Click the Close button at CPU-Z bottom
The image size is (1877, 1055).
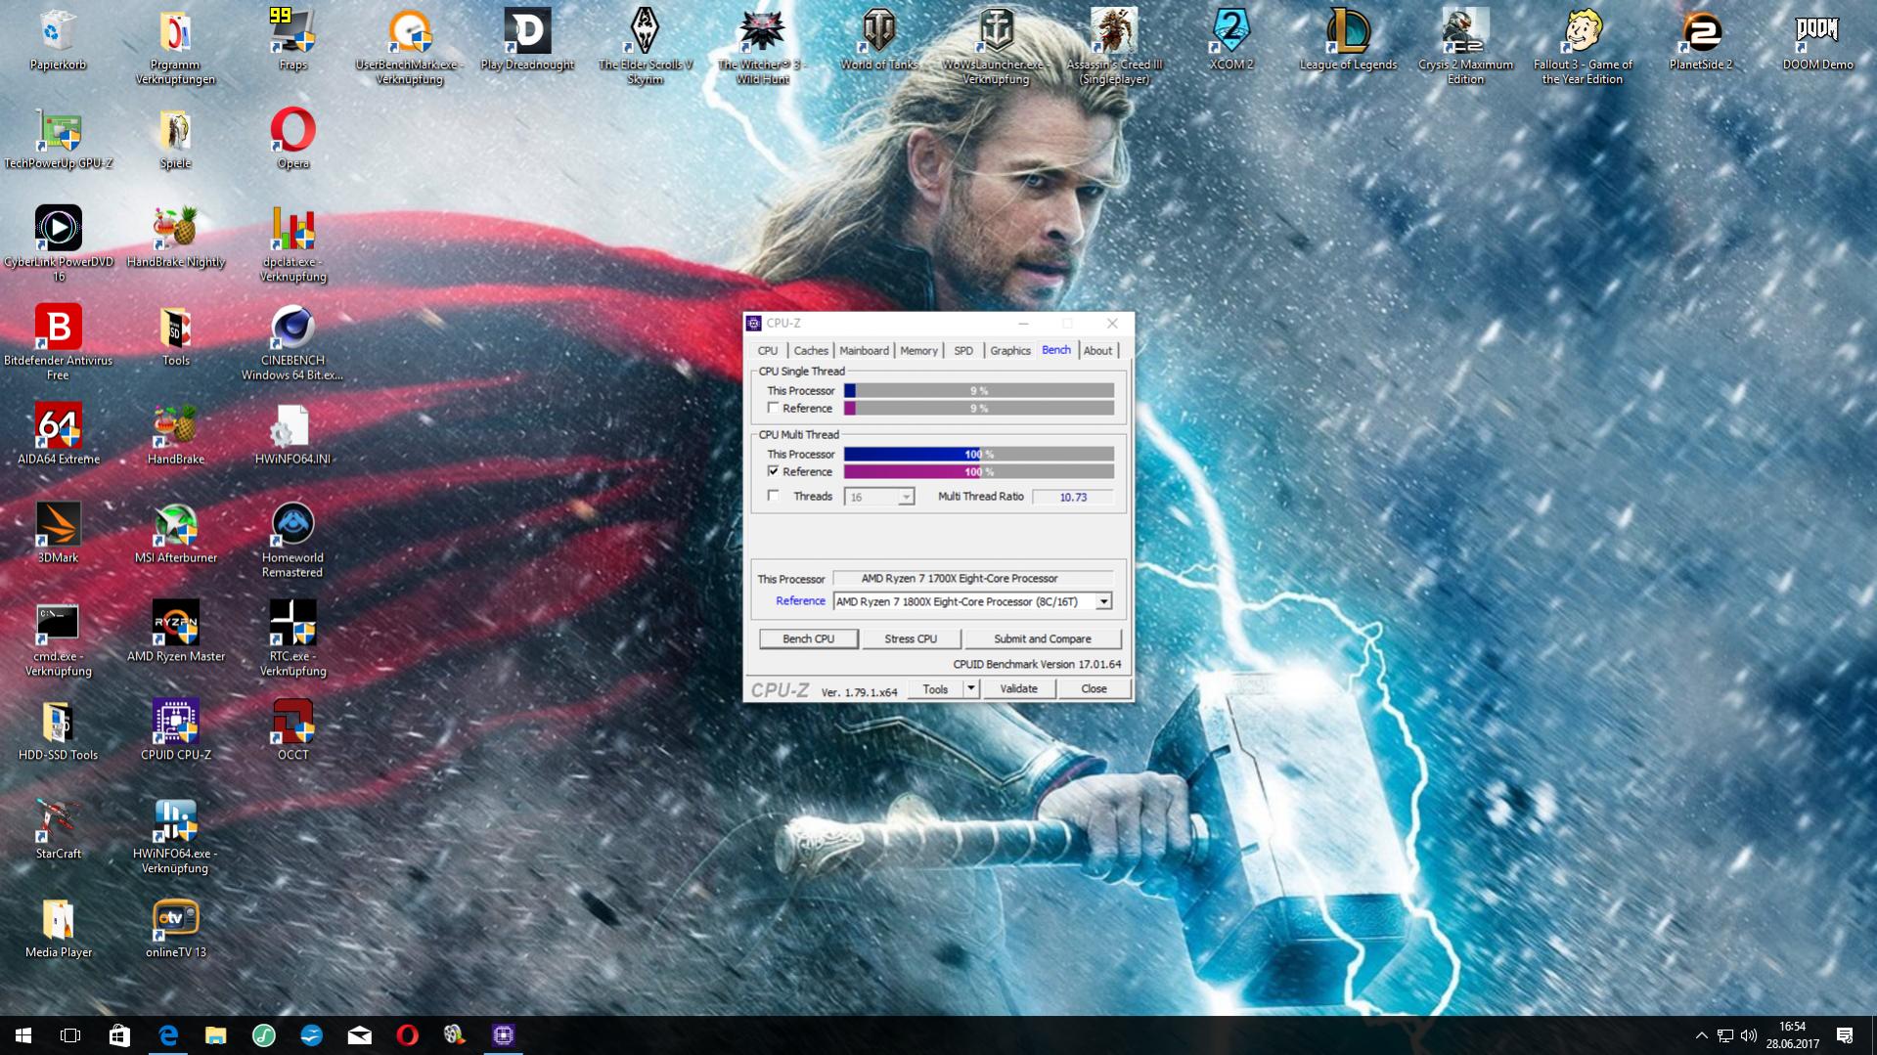click(1094, 688)
